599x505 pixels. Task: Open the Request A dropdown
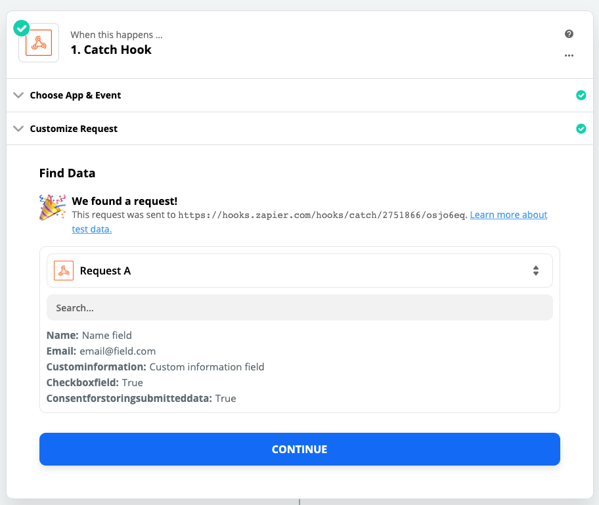pyautogui.click(x=299, y=271)
